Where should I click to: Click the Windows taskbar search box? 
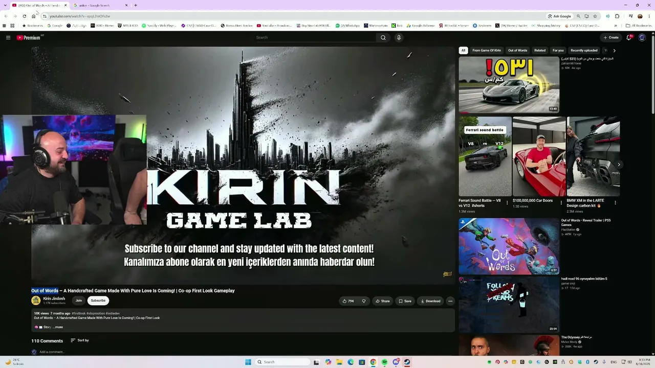[x=283, y=362]
